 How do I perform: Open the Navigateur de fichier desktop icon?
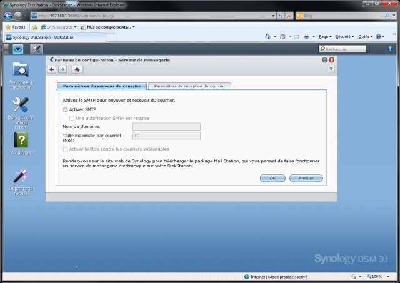21,76
